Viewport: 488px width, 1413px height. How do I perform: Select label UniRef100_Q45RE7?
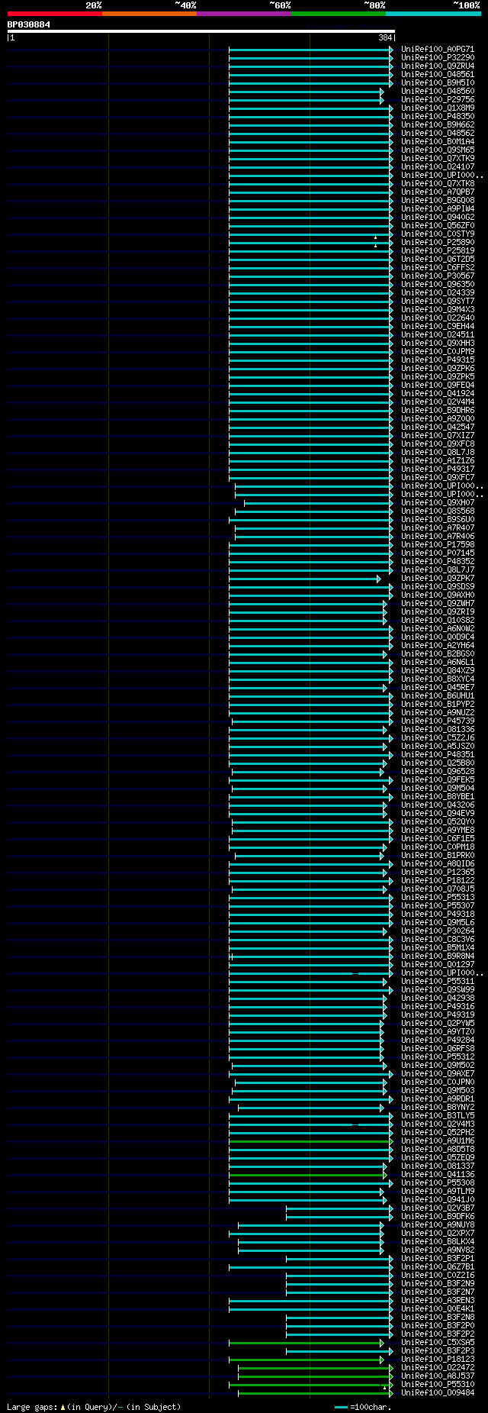(438, 687)
